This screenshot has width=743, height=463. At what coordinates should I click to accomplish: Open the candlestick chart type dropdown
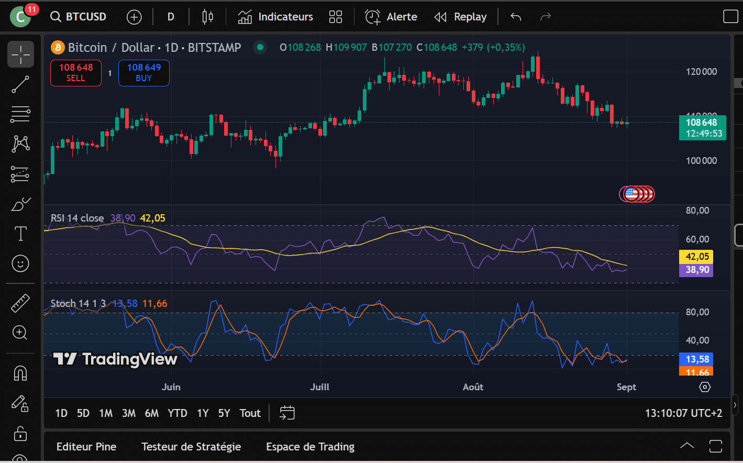tap(207, 17)
